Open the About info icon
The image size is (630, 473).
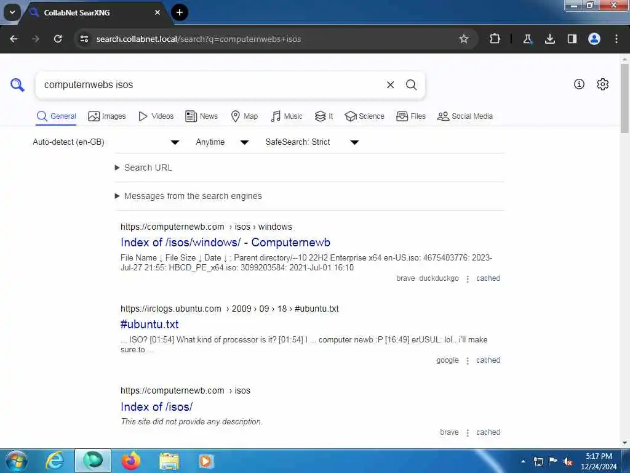579,84
